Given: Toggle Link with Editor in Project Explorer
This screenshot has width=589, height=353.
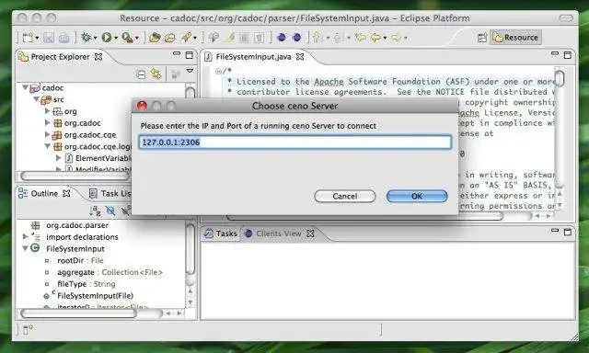Looking at the screenshot, I should click(156, 74).
